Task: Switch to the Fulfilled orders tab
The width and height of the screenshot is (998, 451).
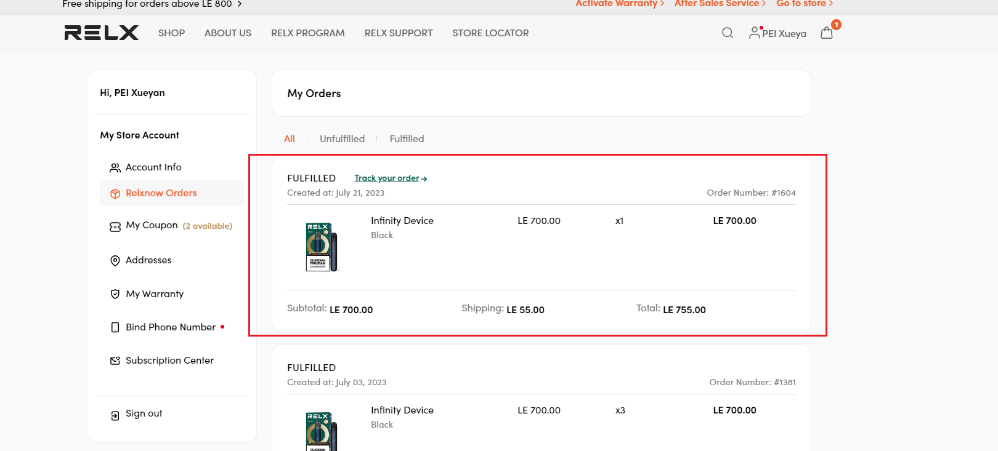Action: [x=407, y=139]
